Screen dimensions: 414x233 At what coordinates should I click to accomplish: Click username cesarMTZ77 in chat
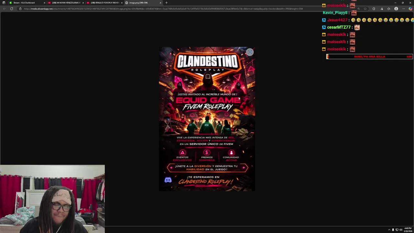tap(339, 27)
